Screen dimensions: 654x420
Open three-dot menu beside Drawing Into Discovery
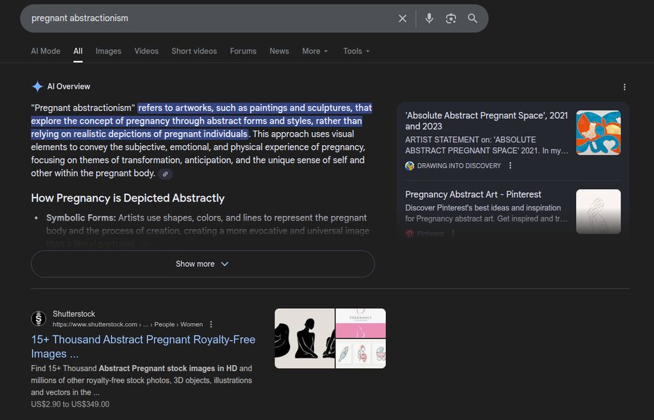pyautogui.click(x=510, y=166)
